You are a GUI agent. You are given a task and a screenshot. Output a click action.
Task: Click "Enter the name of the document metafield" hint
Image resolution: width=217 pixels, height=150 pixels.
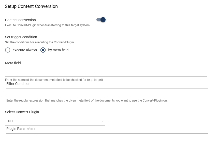54,80
